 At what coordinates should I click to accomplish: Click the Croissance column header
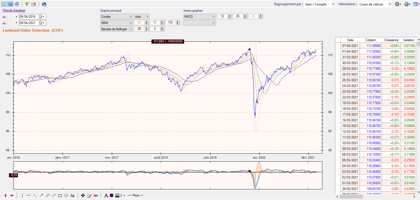[391, 40]
